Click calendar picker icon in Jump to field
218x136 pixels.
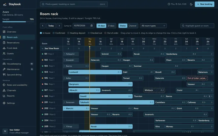91,26
